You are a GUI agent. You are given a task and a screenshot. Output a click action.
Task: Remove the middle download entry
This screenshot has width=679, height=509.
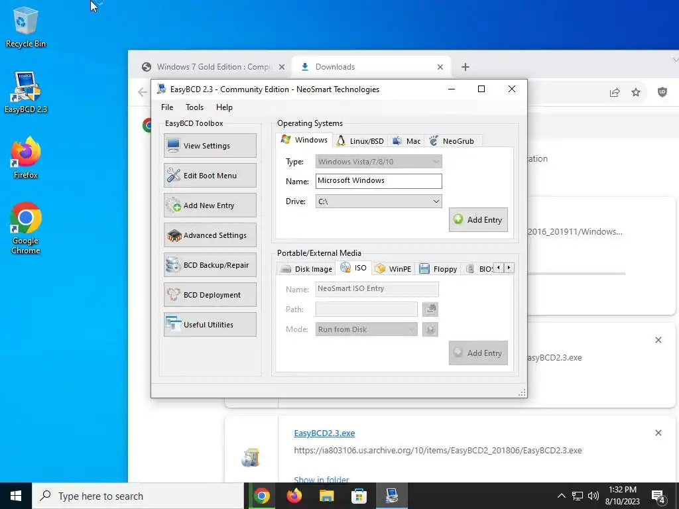point(658,340)
